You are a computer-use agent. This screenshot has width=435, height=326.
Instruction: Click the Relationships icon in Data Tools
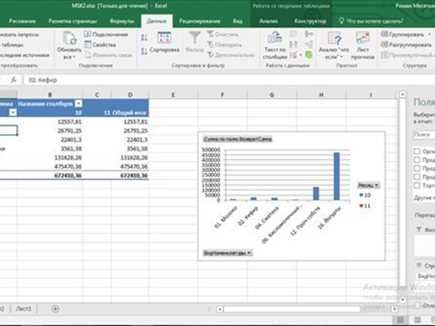309,45
